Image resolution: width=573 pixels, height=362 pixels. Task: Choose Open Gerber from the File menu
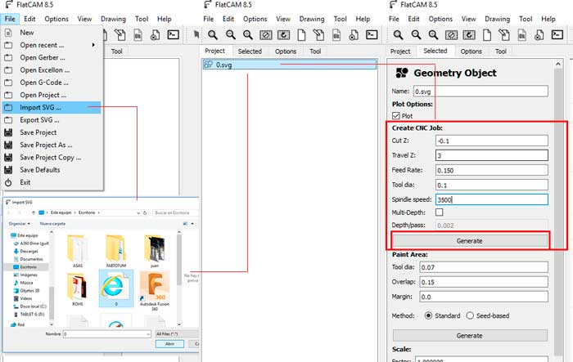(x=51, y=57)
